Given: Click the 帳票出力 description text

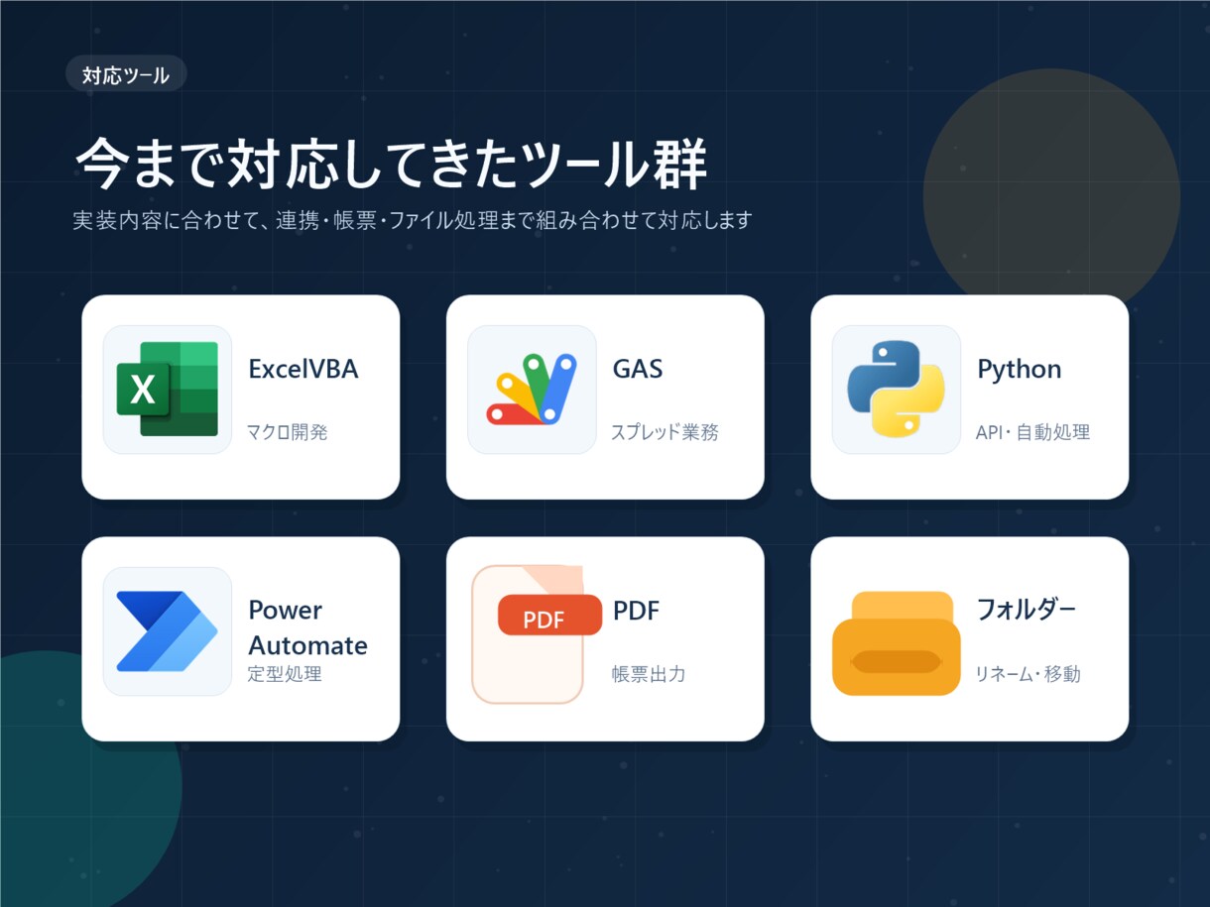Looking at the screenshot, I should coord(649,674).
